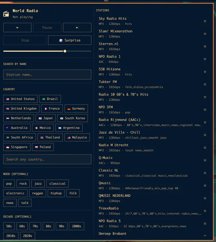Select the 2000s decade filter
This screenshot has width=216, height=242.
76,226
